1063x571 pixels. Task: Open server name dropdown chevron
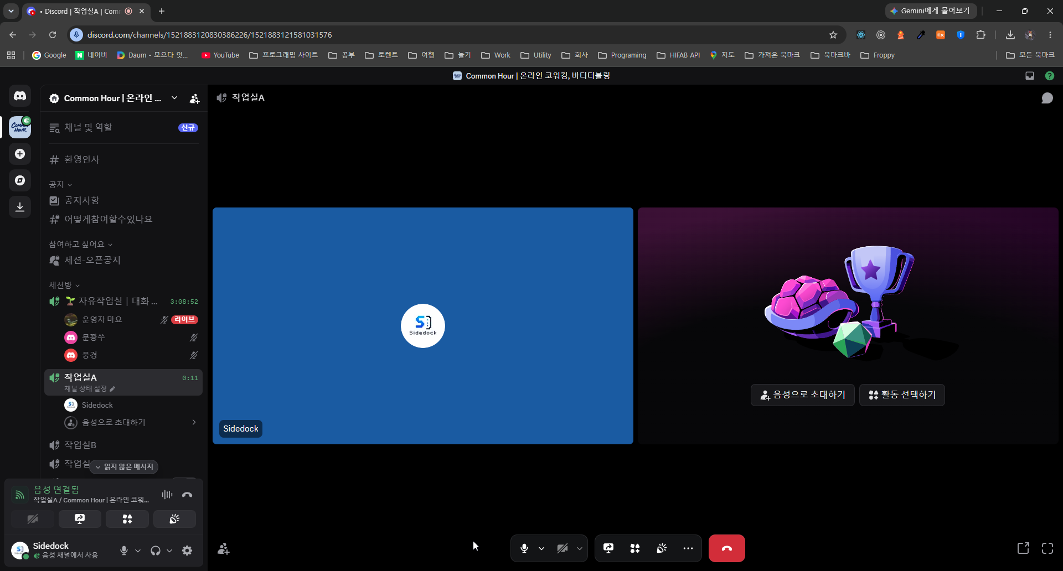pyautogui.click(x=174, y=98)
